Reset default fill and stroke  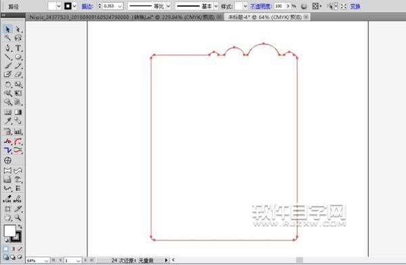(x=7, y=241)
